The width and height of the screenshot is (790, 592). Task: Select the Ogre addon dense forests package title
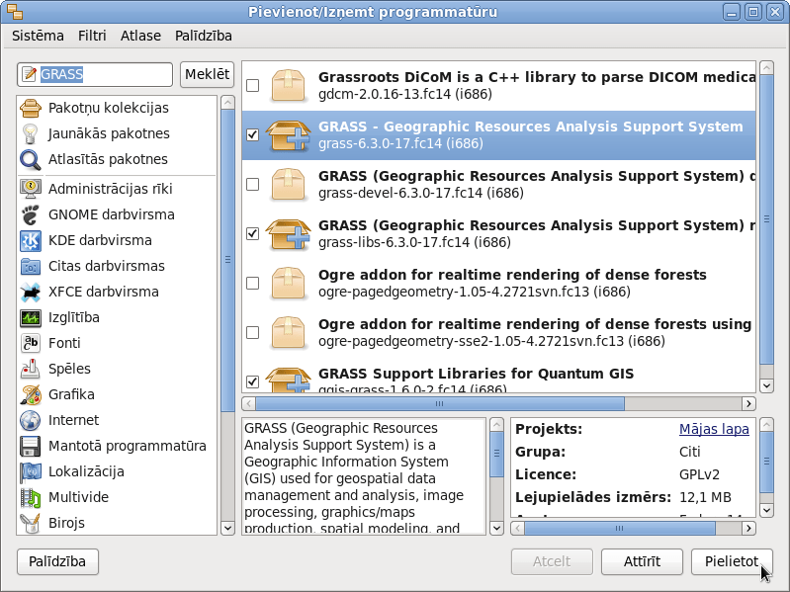pyautogui.click(x=512, y=275)
